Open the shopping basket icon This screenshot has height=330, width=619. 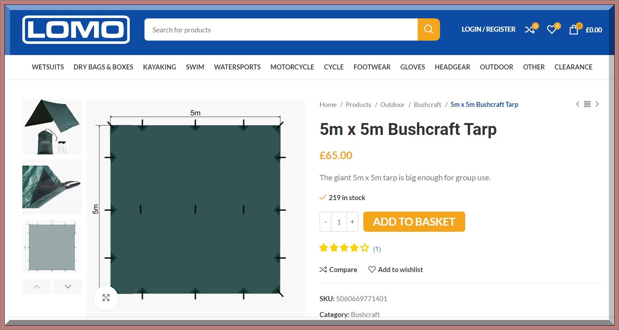click(574, 30)
